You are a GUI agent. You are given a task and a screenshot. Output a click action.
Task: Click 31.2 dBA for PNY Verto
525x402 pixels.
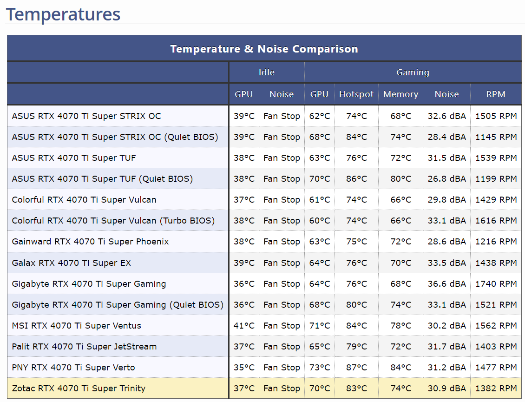[446, 368]
